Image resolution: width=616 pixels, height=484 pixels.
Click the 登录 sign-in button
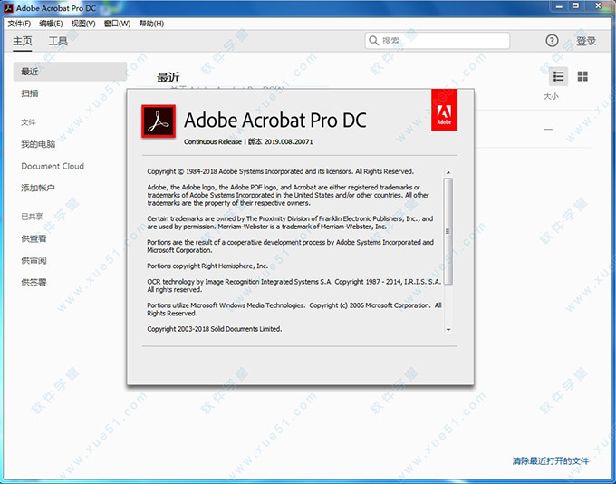586,41
